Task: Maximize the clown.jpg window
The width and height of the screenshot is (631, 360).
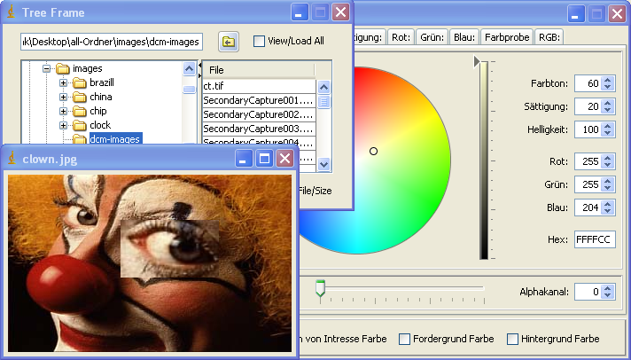Action: tap(264, 159)
